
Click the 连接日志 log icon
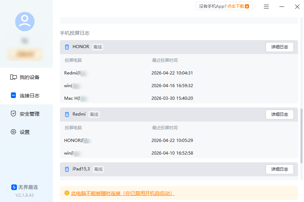click(x=13, y=96)
